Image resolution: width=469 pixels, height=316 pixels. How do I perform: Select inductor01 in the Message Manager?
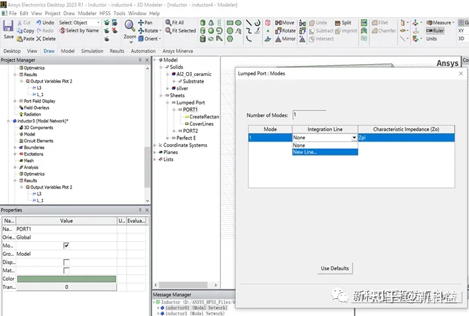[x=196, y=307]
